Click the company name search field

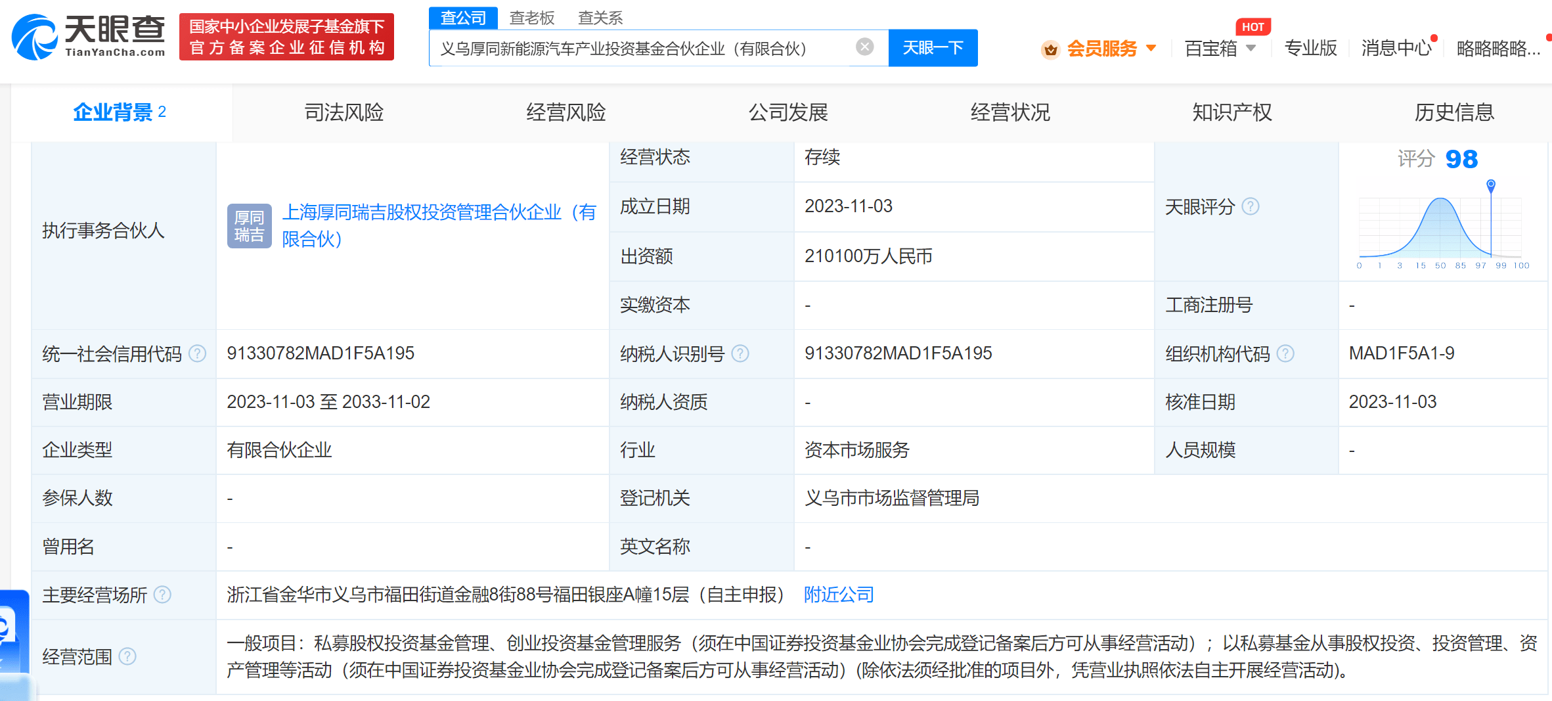pyautogui.click(x=644, y=49)
